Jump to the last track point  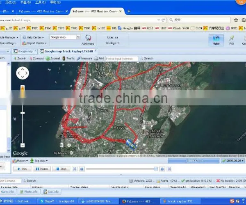(169, 169)
